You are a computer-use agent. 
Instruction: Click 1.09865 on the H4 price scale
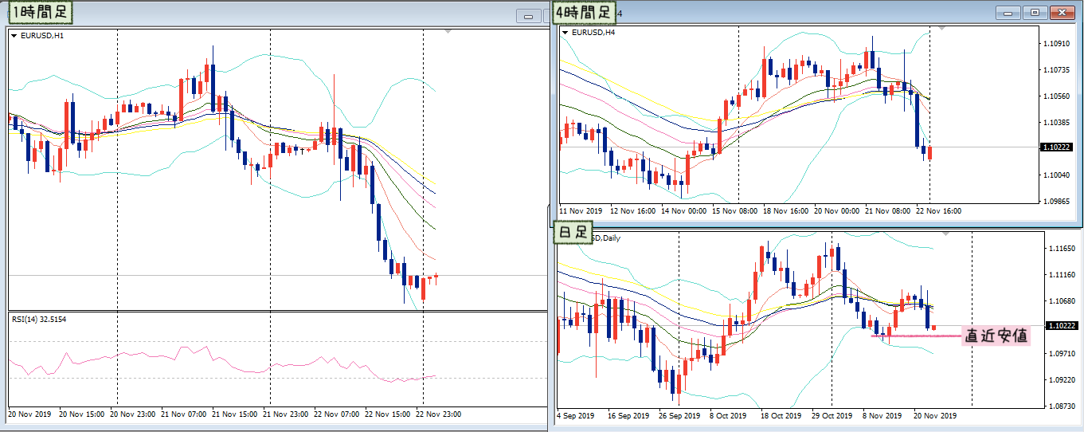pos(1056,201)
